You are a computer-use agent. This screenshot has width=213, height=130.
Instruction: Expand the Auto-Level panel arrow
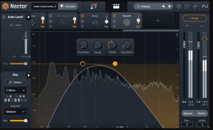(x=28, y=17)
